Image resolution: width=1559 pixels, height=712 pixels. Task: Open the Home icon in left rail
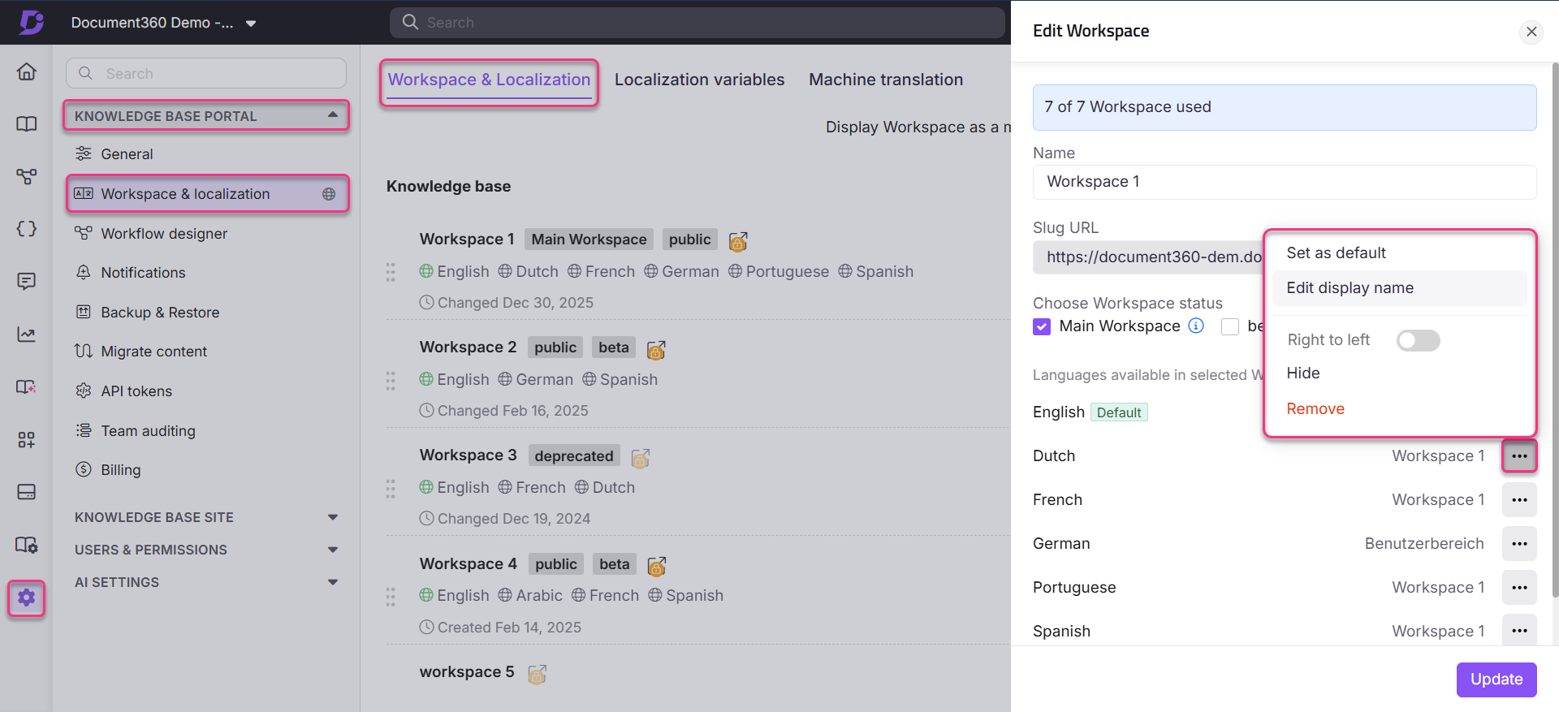27,71
